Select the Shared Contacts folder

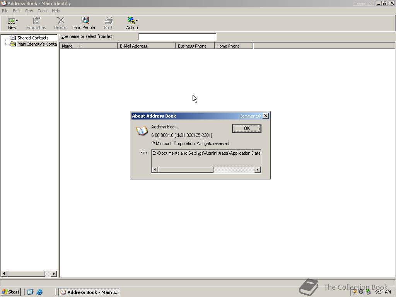(33, 38)
